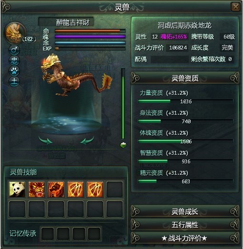The height and width of the screenshot is (249, 243).
Task: Click the second claw slash skill icon
Action: [x=95, y=189]
